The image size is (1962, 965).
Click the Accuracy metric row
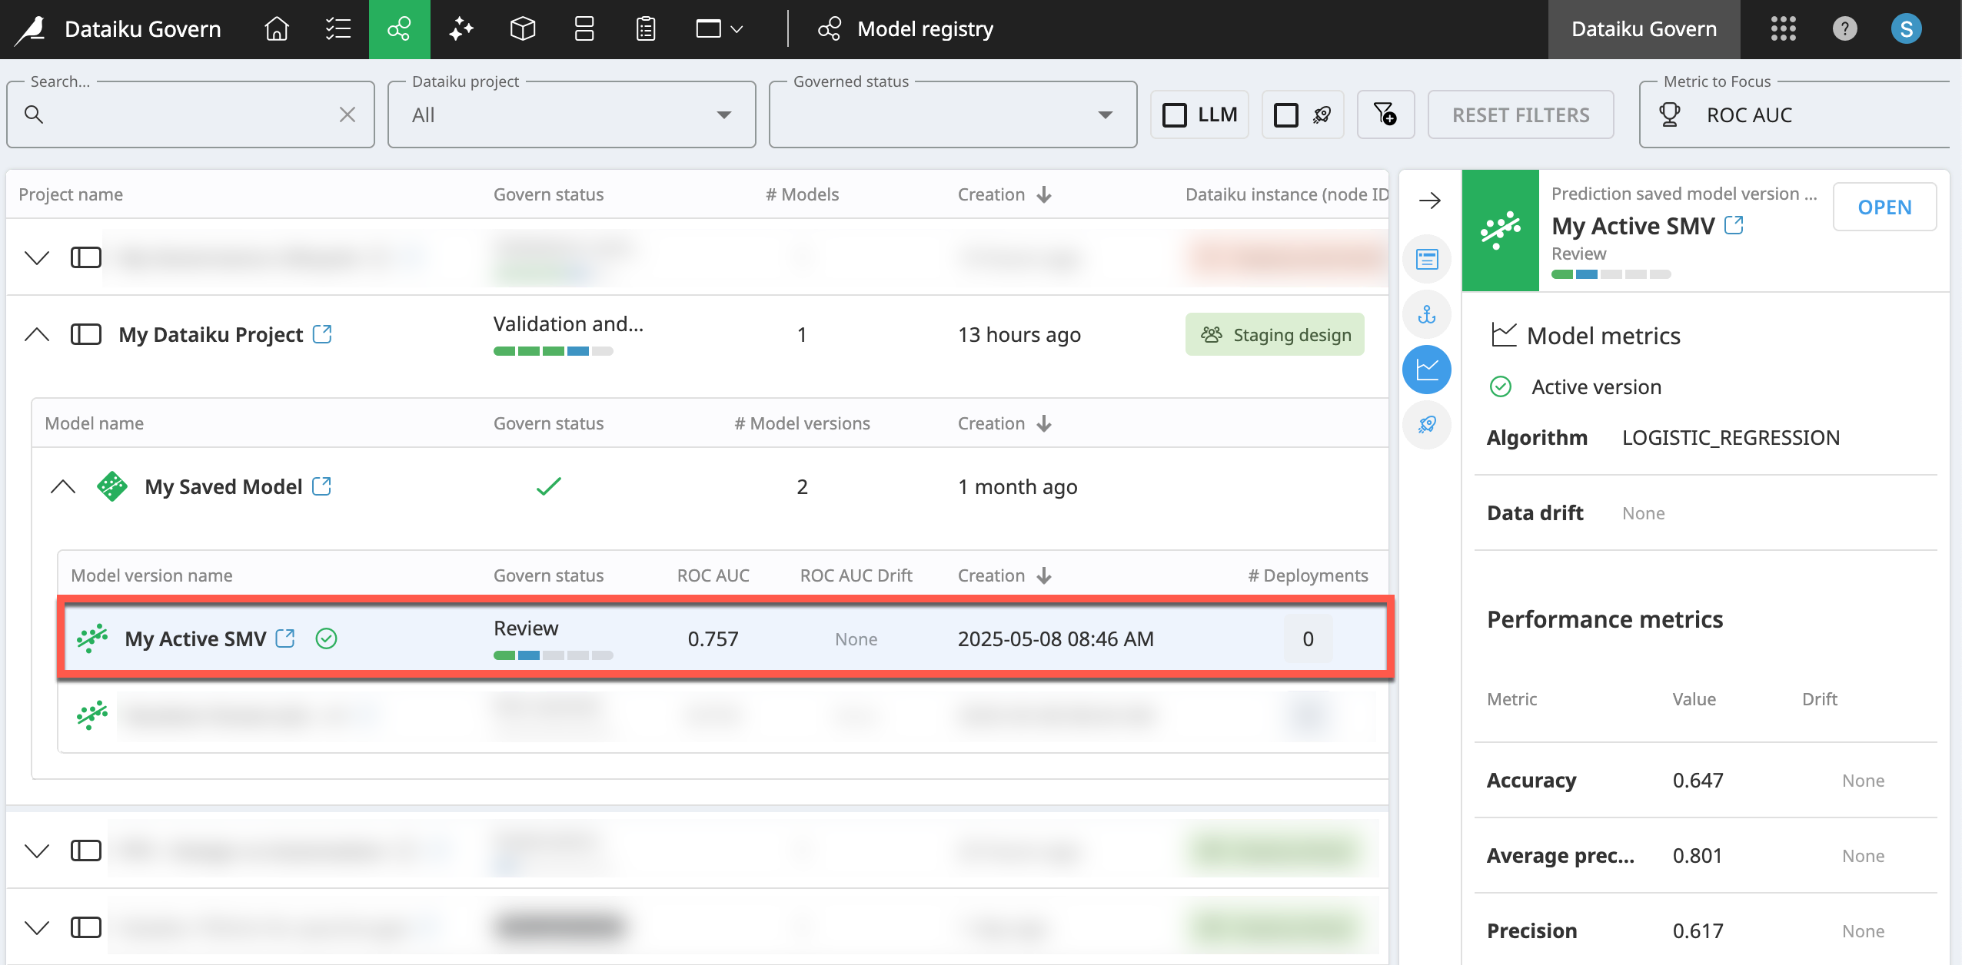(1705, 781)
